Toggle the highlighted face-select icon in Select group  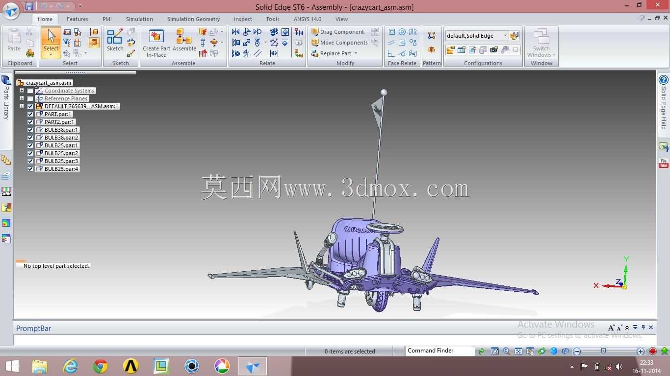pyautogui.click(x=94, y=43)
